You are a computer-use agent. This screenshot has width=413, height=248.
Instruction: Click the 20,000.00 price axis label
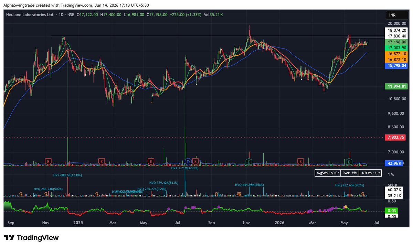coord(396,24)
